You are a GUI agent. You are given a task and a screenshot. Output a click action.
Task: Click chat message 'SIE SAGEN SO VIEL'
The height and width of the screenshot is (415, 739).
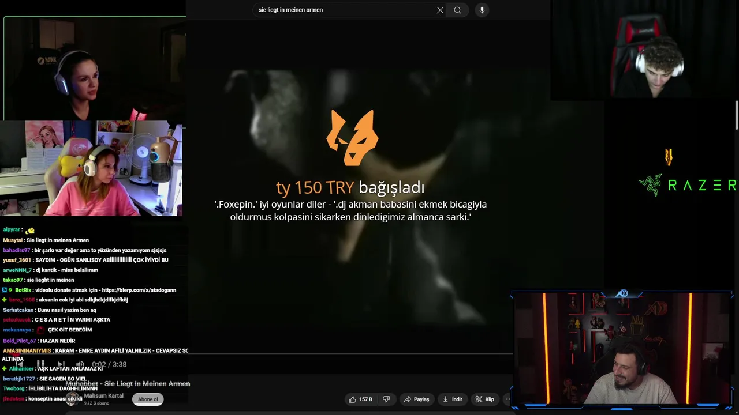pyautogui.click(x=63, y=379)
